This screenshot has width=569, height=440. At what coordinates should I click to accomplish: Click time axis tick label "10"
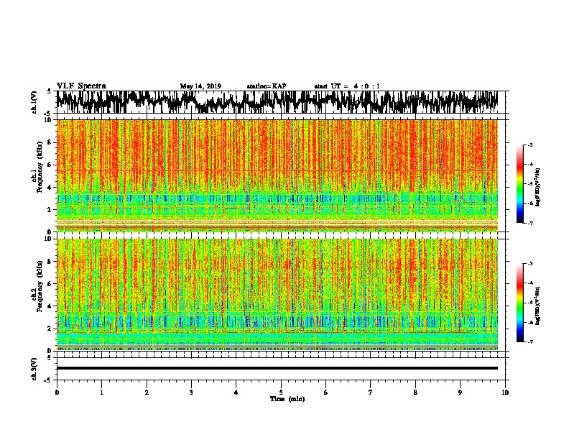tap(505, 392)
